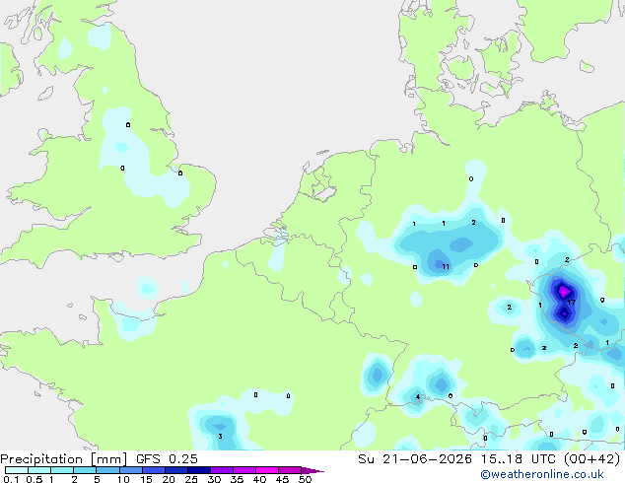Click the legend label "0.5"
Viewport: 625px width, 483px height.
(34, 479)
